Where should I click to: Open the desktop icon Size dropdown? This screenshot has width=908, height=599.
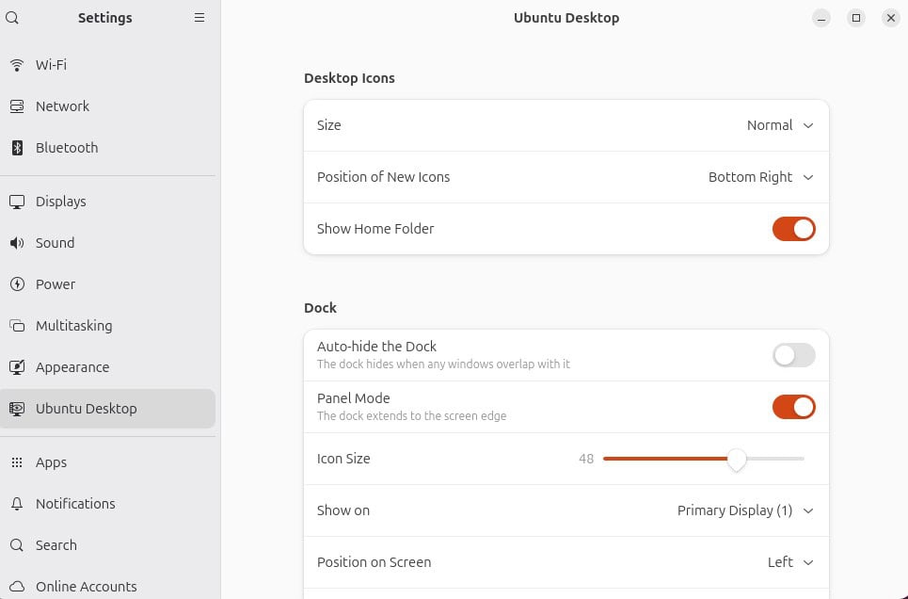(x=779, y=124)
